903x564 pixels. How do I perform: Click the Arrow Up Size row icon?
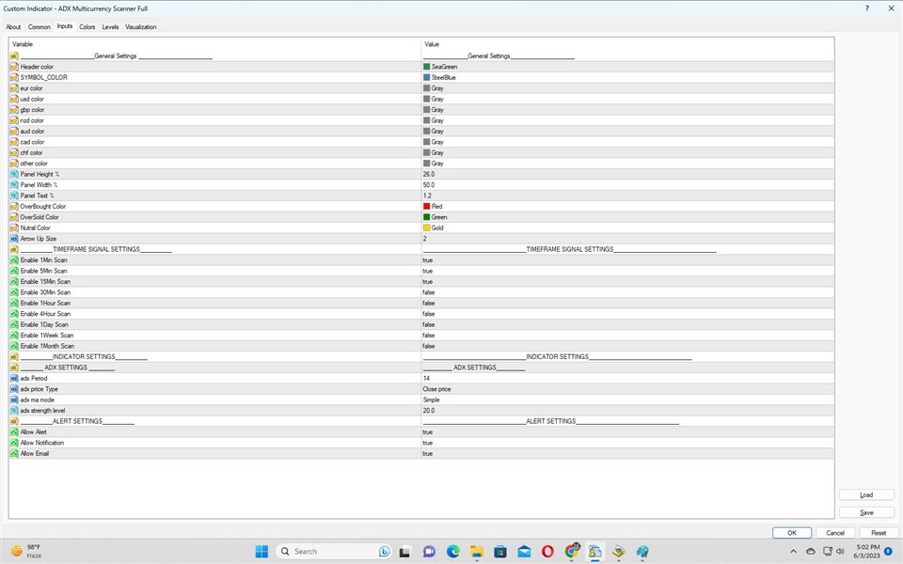(x=14, y=238)
